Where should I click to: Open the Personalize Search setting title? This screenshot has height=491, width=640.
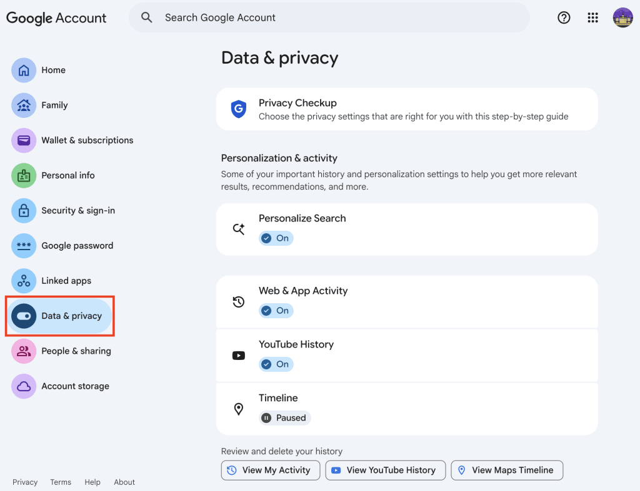pos(302,218)
